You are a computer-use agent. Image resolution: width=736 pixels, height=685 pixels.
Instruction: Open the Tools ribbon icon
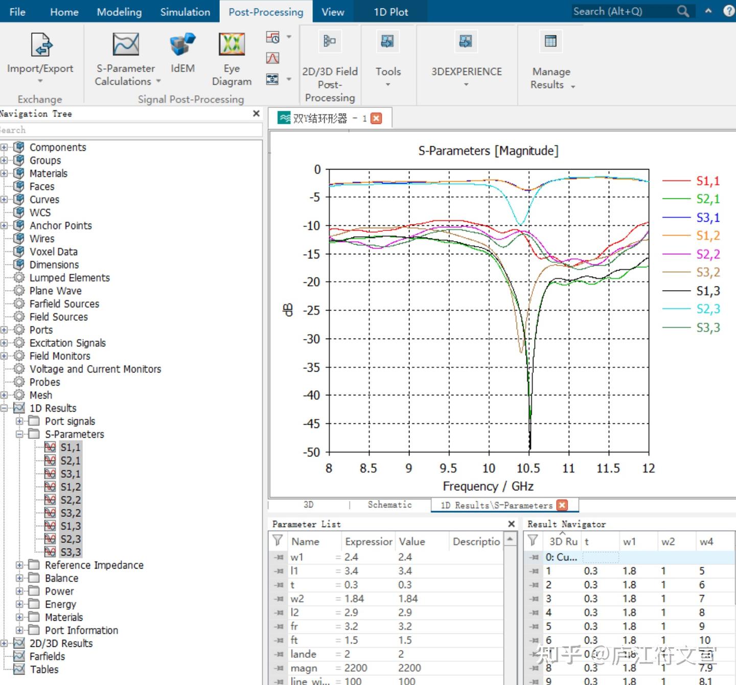click(388, 42)
